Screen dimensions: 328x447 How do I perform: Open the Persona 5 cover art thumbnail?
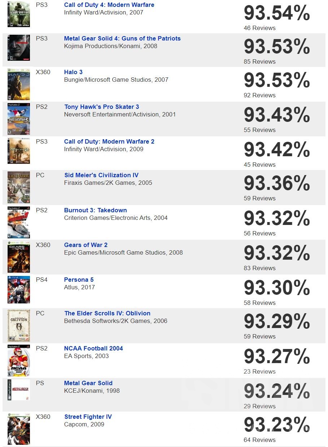19,290
